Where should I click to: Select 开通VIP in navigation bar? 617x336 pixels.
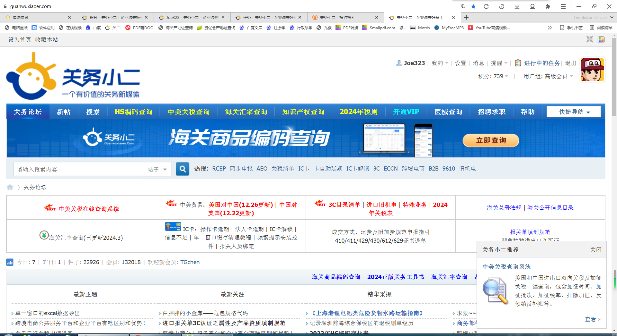point(406,112)
